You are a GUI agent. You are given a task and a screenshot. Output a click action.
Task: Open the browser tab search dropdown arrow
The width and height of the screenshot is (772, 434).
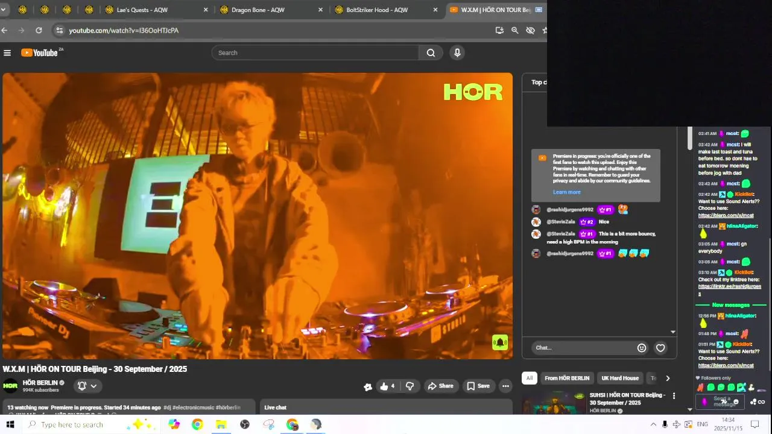pyautogui.click(x=4, y=10)
